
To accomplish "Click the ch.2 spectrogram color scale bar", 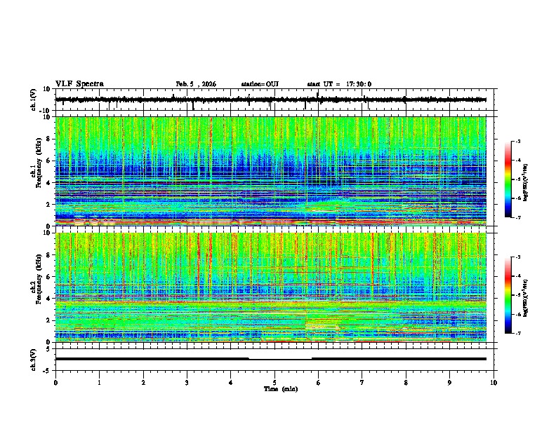I will [x=508, y=295].
